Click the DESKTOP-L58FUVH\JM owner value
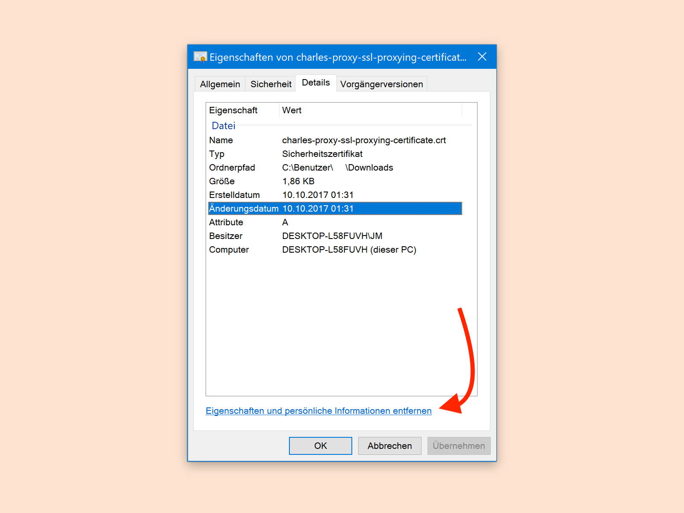 (332, 236)
